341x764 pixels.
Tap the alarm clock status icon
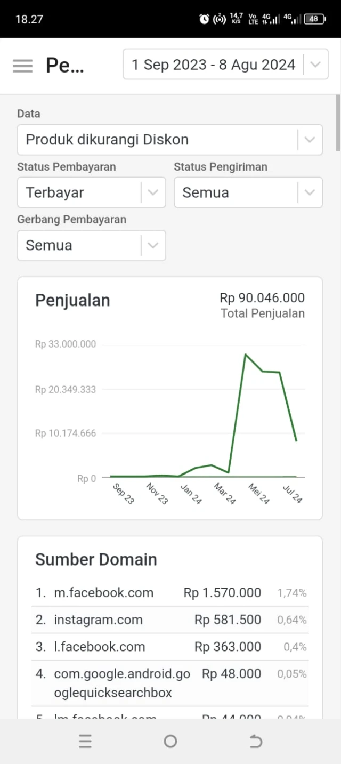(204, 19)
